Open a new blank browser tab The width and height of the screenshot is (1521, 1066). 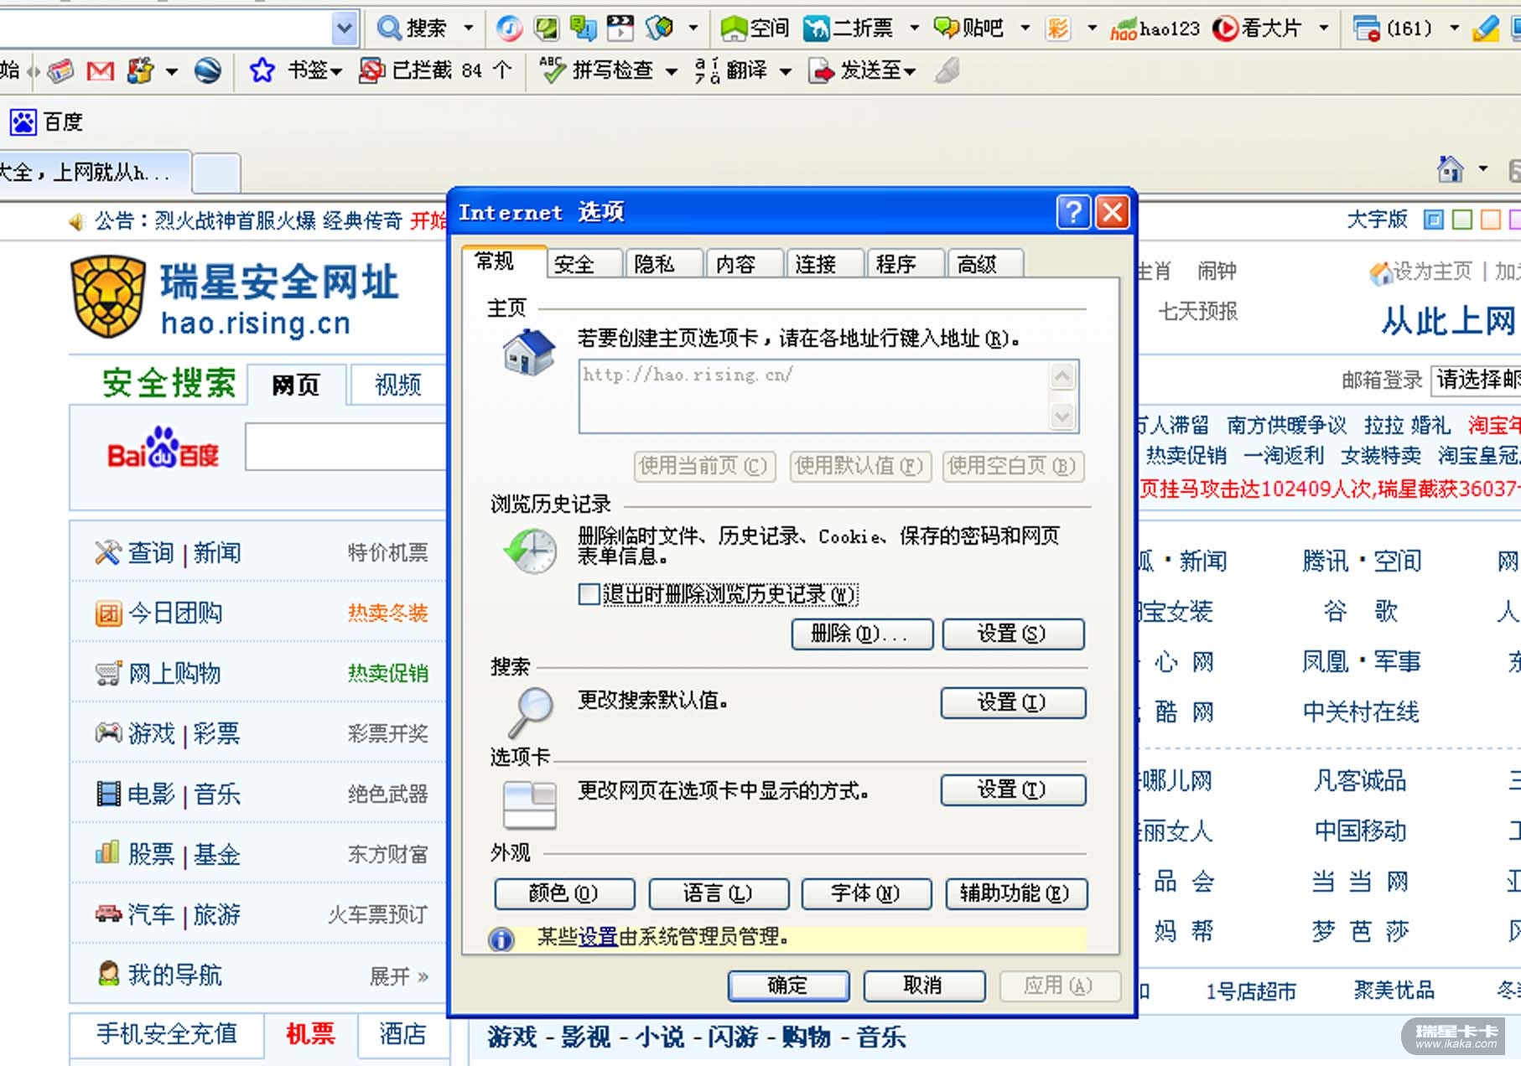pos(216,173)
